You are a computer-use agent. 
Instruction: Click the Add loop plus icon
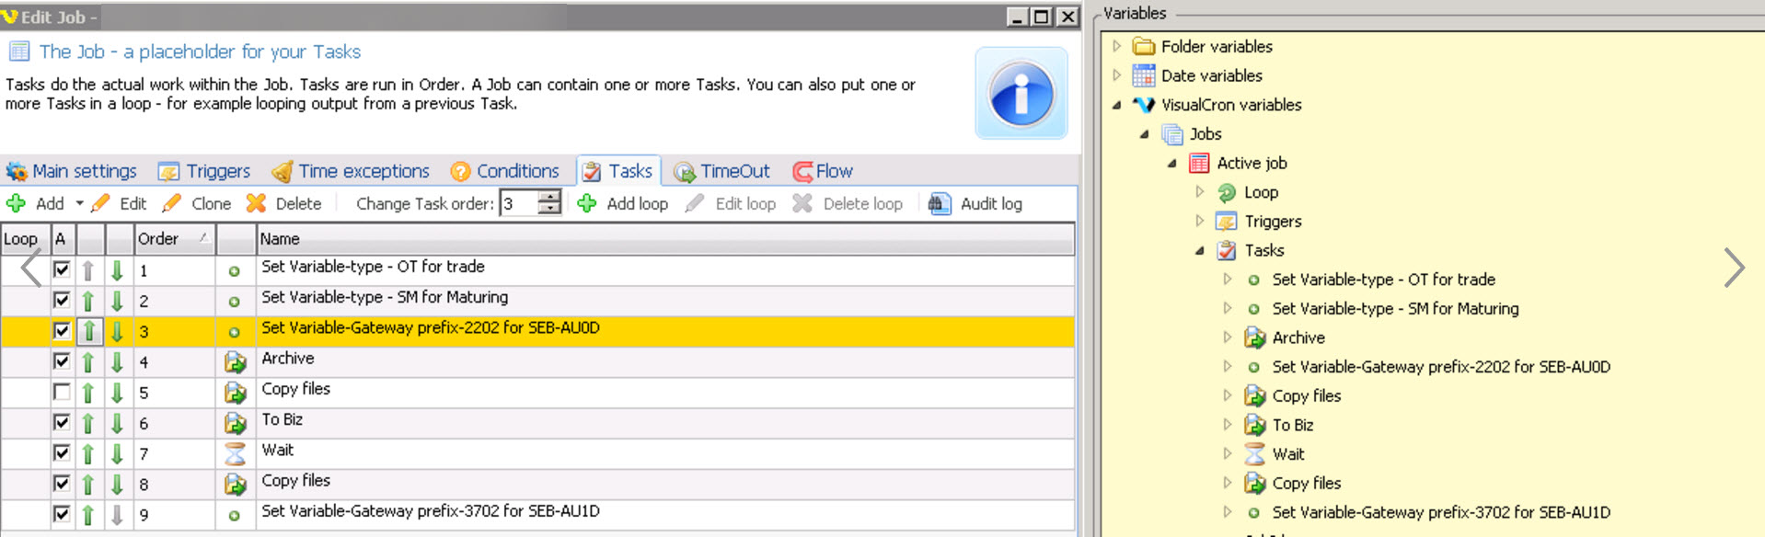click(x=587, y=203)
